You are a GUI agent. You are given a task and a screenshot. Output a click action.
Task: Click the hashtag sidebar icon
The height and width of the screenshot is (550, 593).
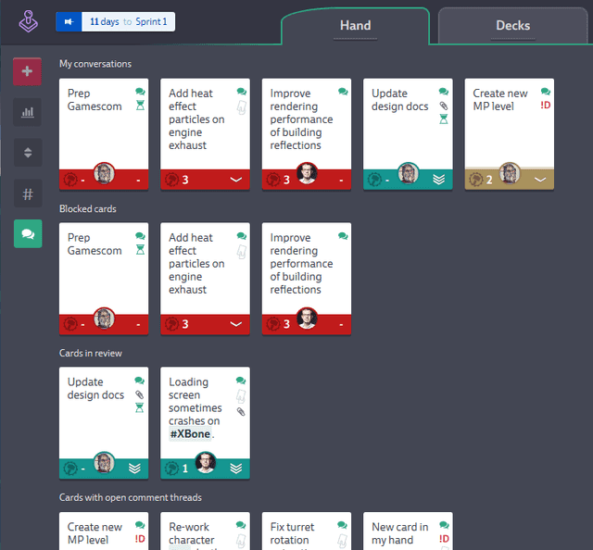point(27,194)
